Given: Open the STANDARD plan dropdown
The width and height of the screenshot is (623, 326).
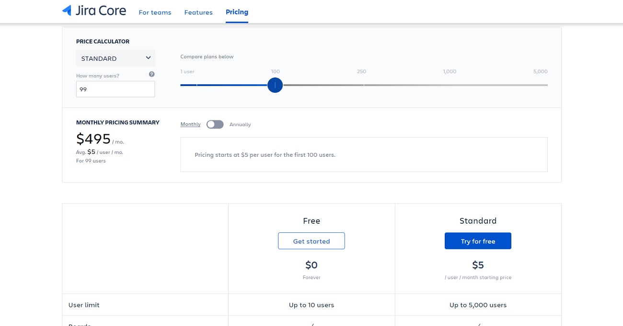Looking at the screenshot, I should [x=115, y=58].
